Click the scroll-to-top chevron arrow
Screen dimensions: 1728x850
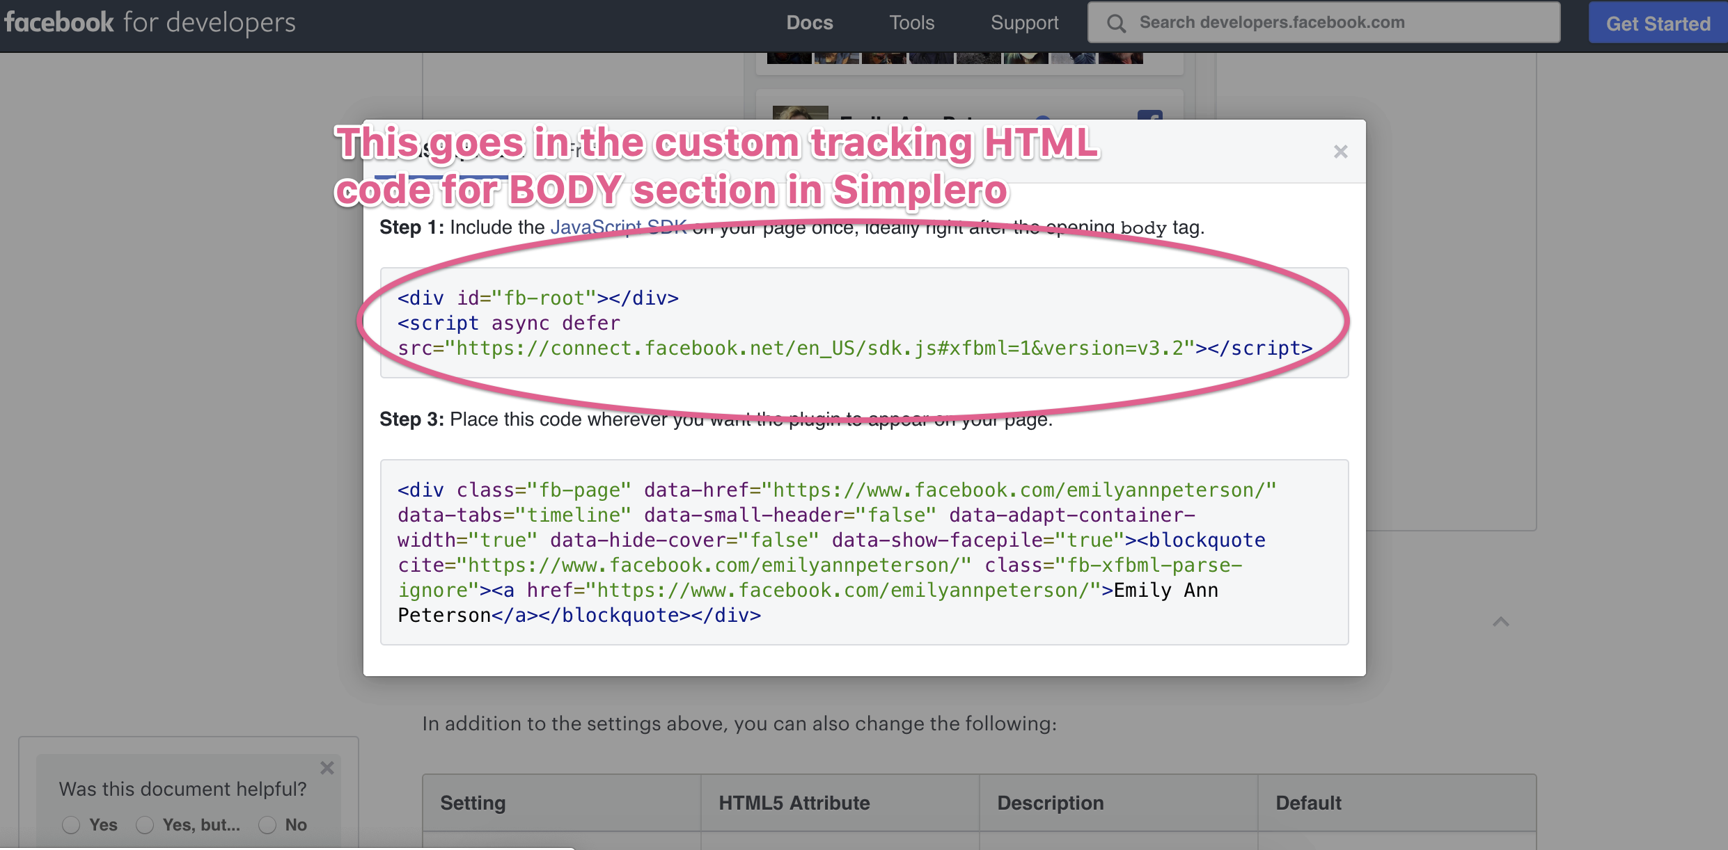click(x=1501, y=622)
